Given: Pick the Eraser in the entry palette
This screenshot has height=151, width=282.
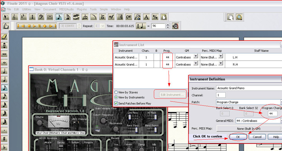Looking at the screenshot, I should 4,37.
